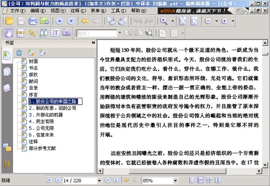
Task: Open the 视图 menu
Action: click(x=58, y=11)
